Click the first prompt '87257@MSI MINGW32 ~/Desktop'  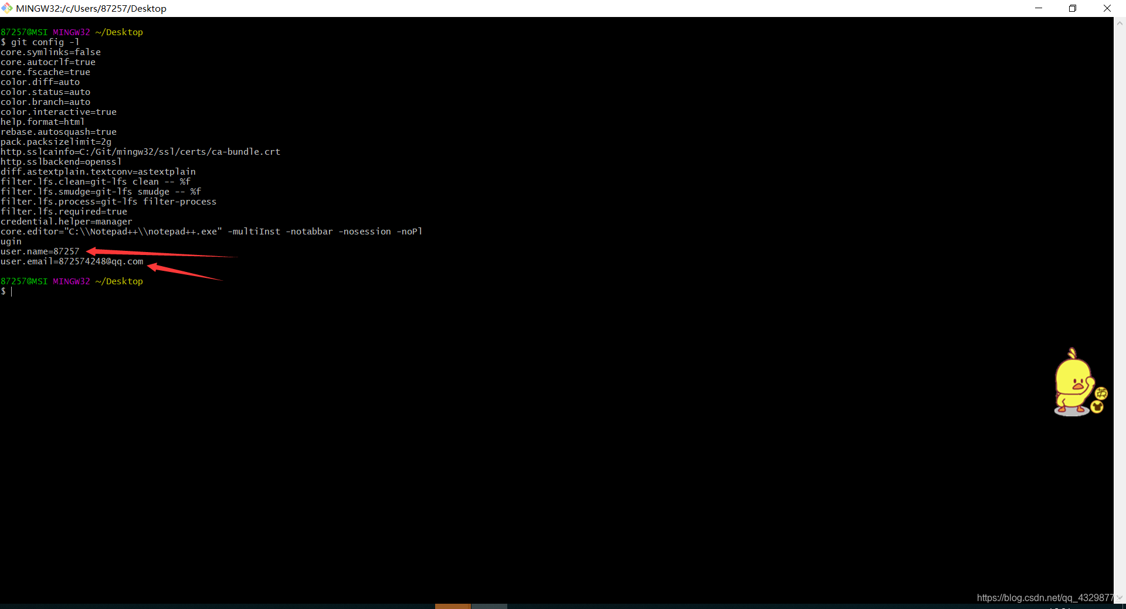pos(72,32)
